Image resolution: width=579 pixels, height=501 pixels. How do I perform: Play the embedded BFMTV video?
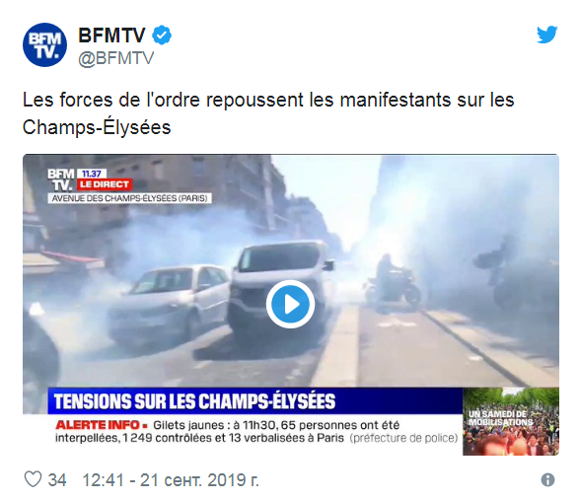point(291,304)
